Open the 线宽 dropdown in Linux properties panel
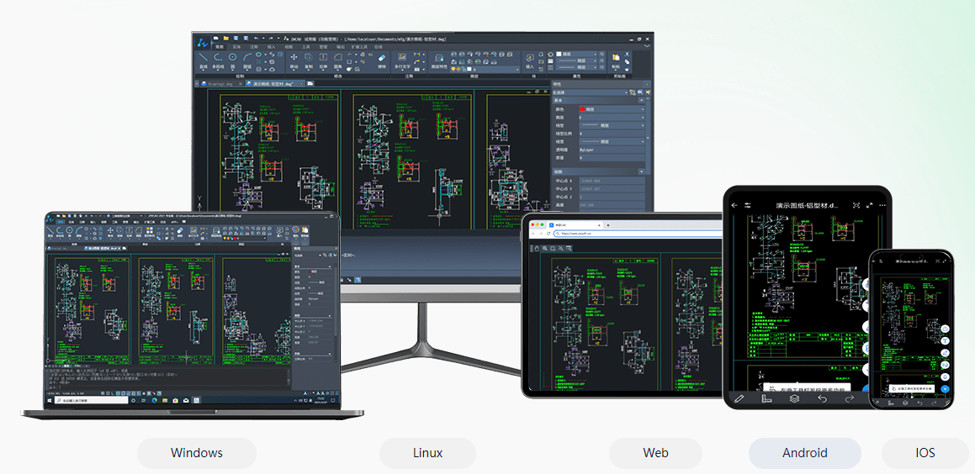Viewport: 975px width, 474px height. coord(612,142)
